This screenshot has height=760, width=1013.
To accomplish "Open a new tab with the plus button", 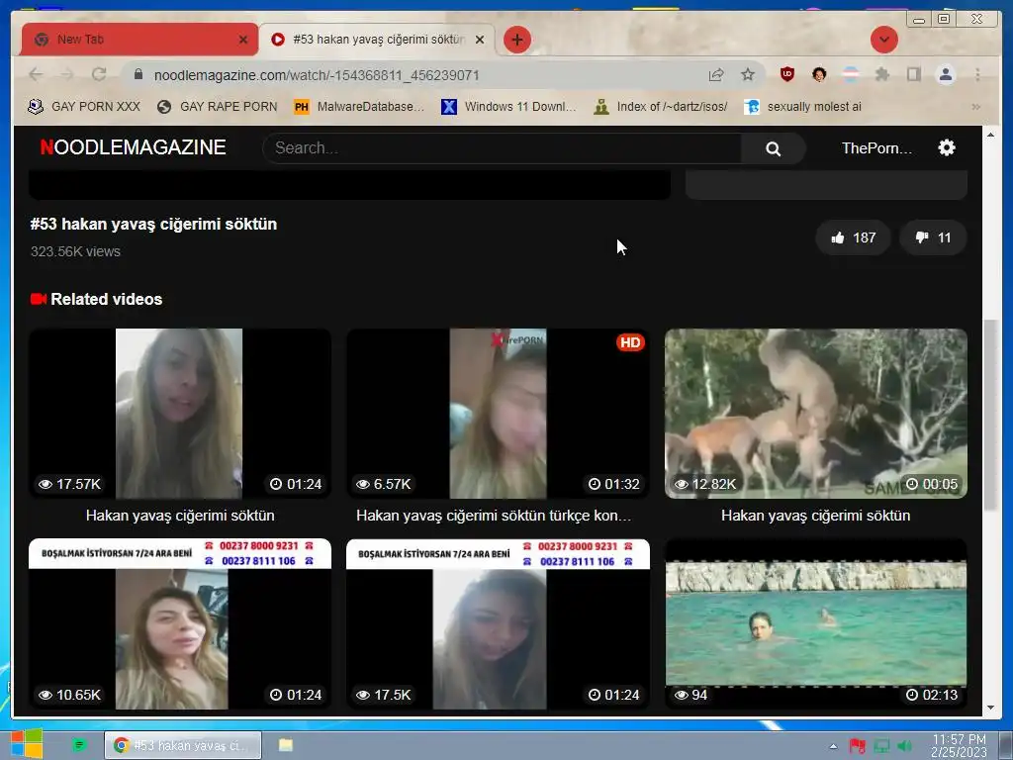I will click(x=516, y=40).
